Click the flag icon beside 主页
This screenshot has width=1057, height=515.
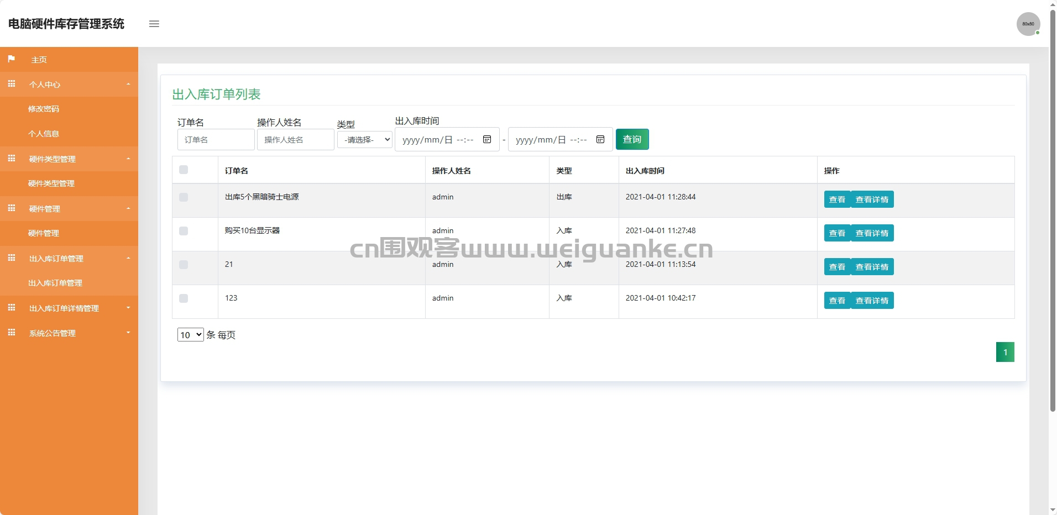[x=12, y=59]
